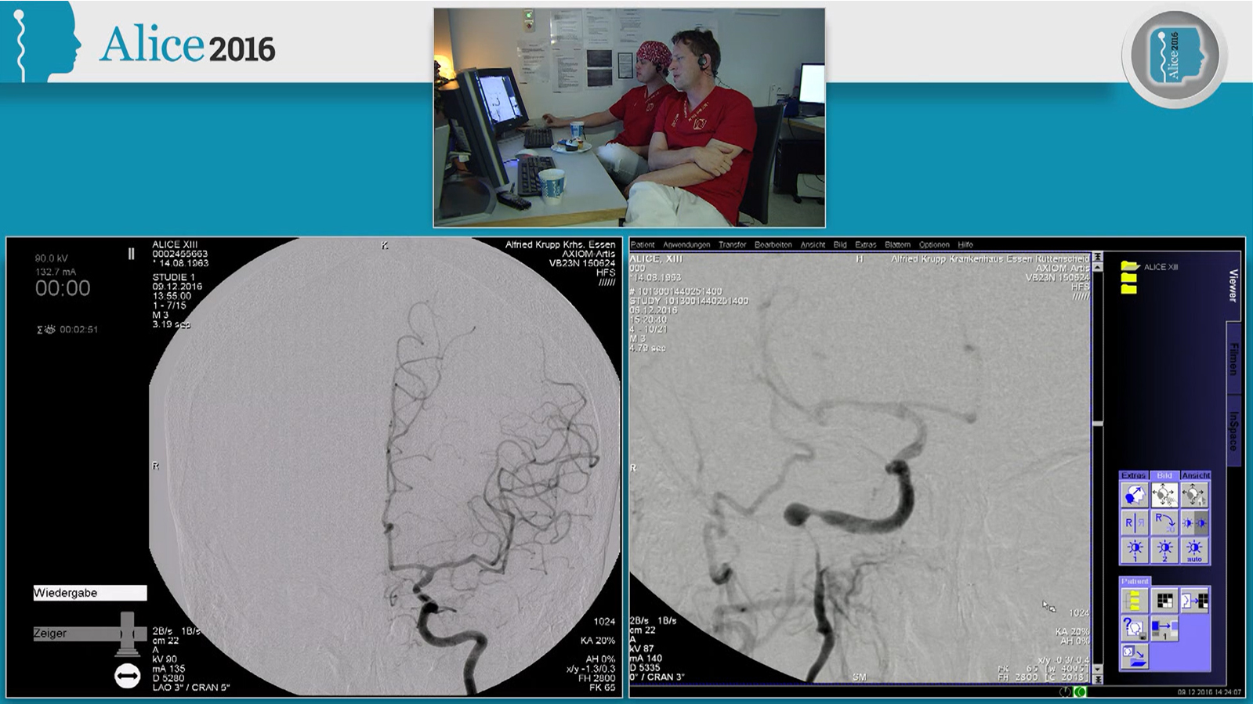This screenshot has height=704, width=1253.
Task: Open the yellow patient browser icon
Action: click(x=1134, y=601)
